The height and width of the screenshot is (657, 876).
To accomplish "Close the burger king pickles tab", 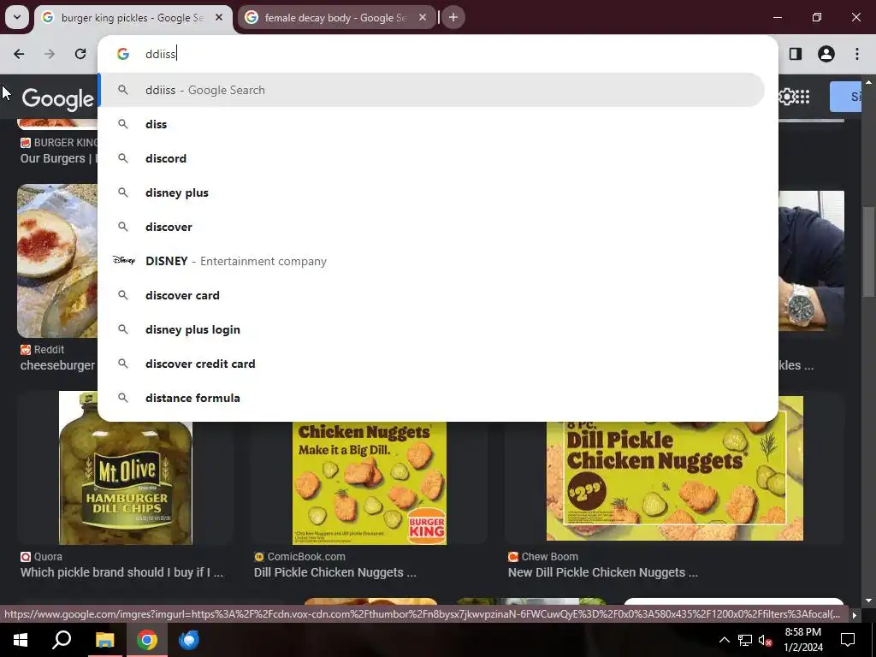I will pyautogui.click(x=219, y=18).
